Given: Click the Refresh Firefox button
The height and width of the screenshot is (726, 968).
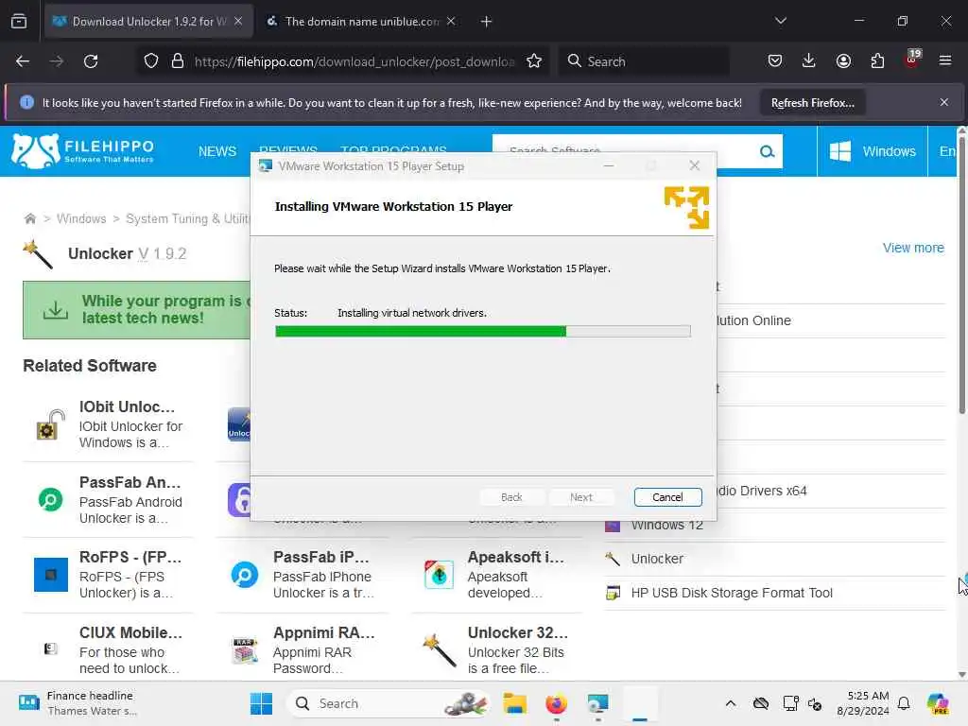Looking at the screenshot, I should (x=812, y=103).
